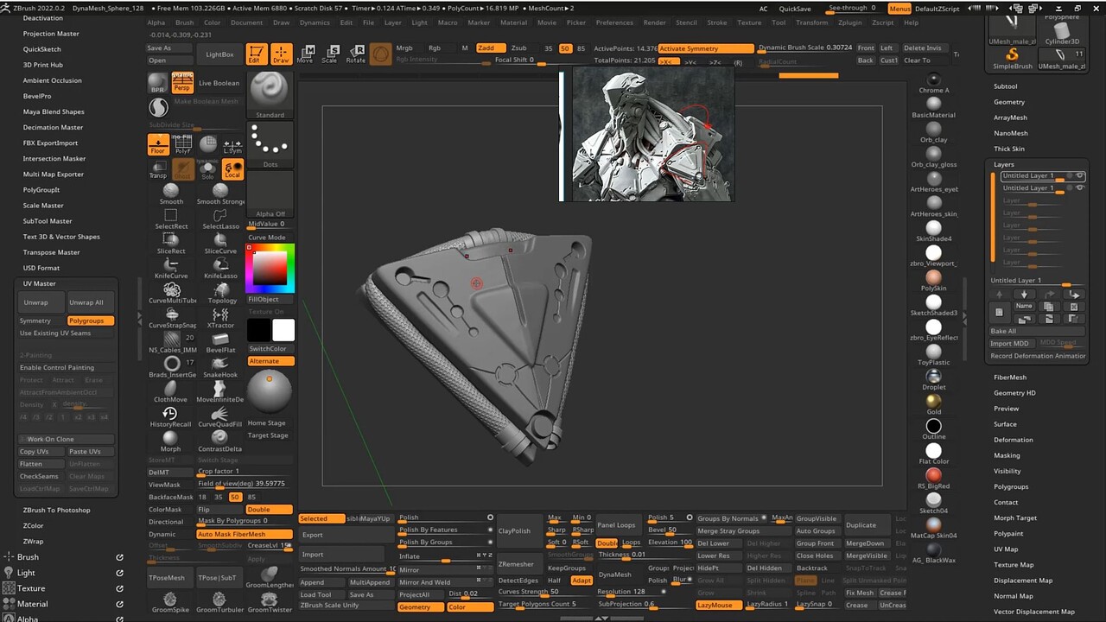The width and height of the screenshot is (1106, 622).
Task: Activate the Rotate transform icon
Action: pyautogui.click(x=355, y=54)
